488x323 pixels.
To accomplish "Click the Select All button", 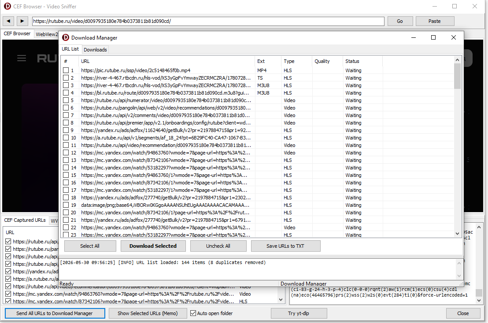I will pyautogui.click(x=90, y=246).
